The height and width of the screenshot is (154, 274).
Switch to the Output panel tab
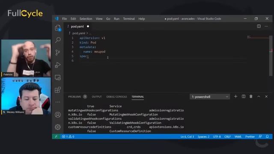(97, 97)
